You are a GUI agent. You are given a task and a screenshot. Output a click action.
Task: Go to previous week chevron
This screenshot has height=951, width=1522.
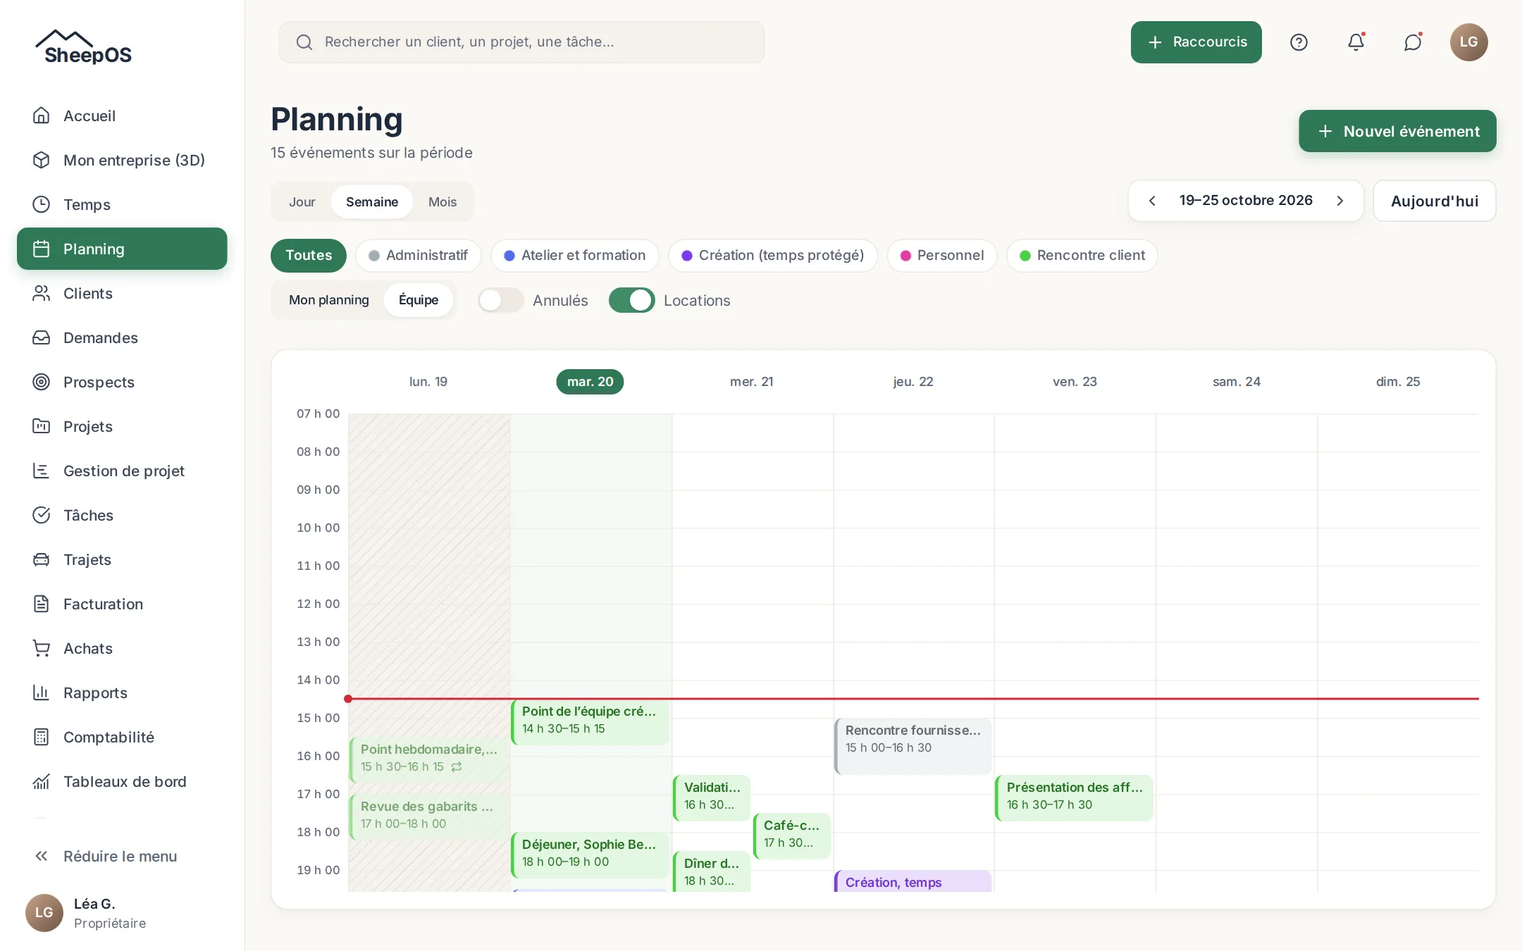coord(1152,201)
